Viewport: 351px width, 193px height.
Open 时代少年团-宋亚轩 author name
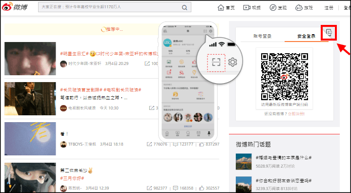tap(85, 64)
